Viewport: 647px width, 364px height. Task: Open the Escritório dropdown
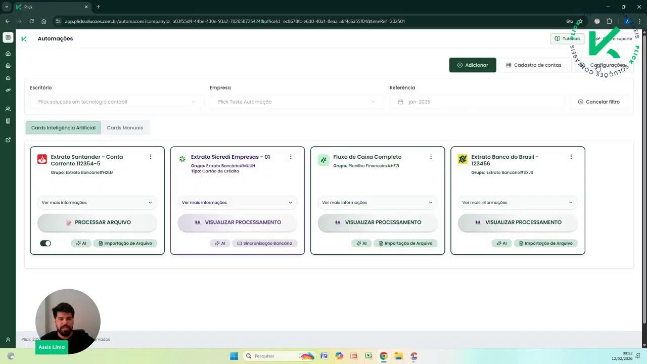117,102
